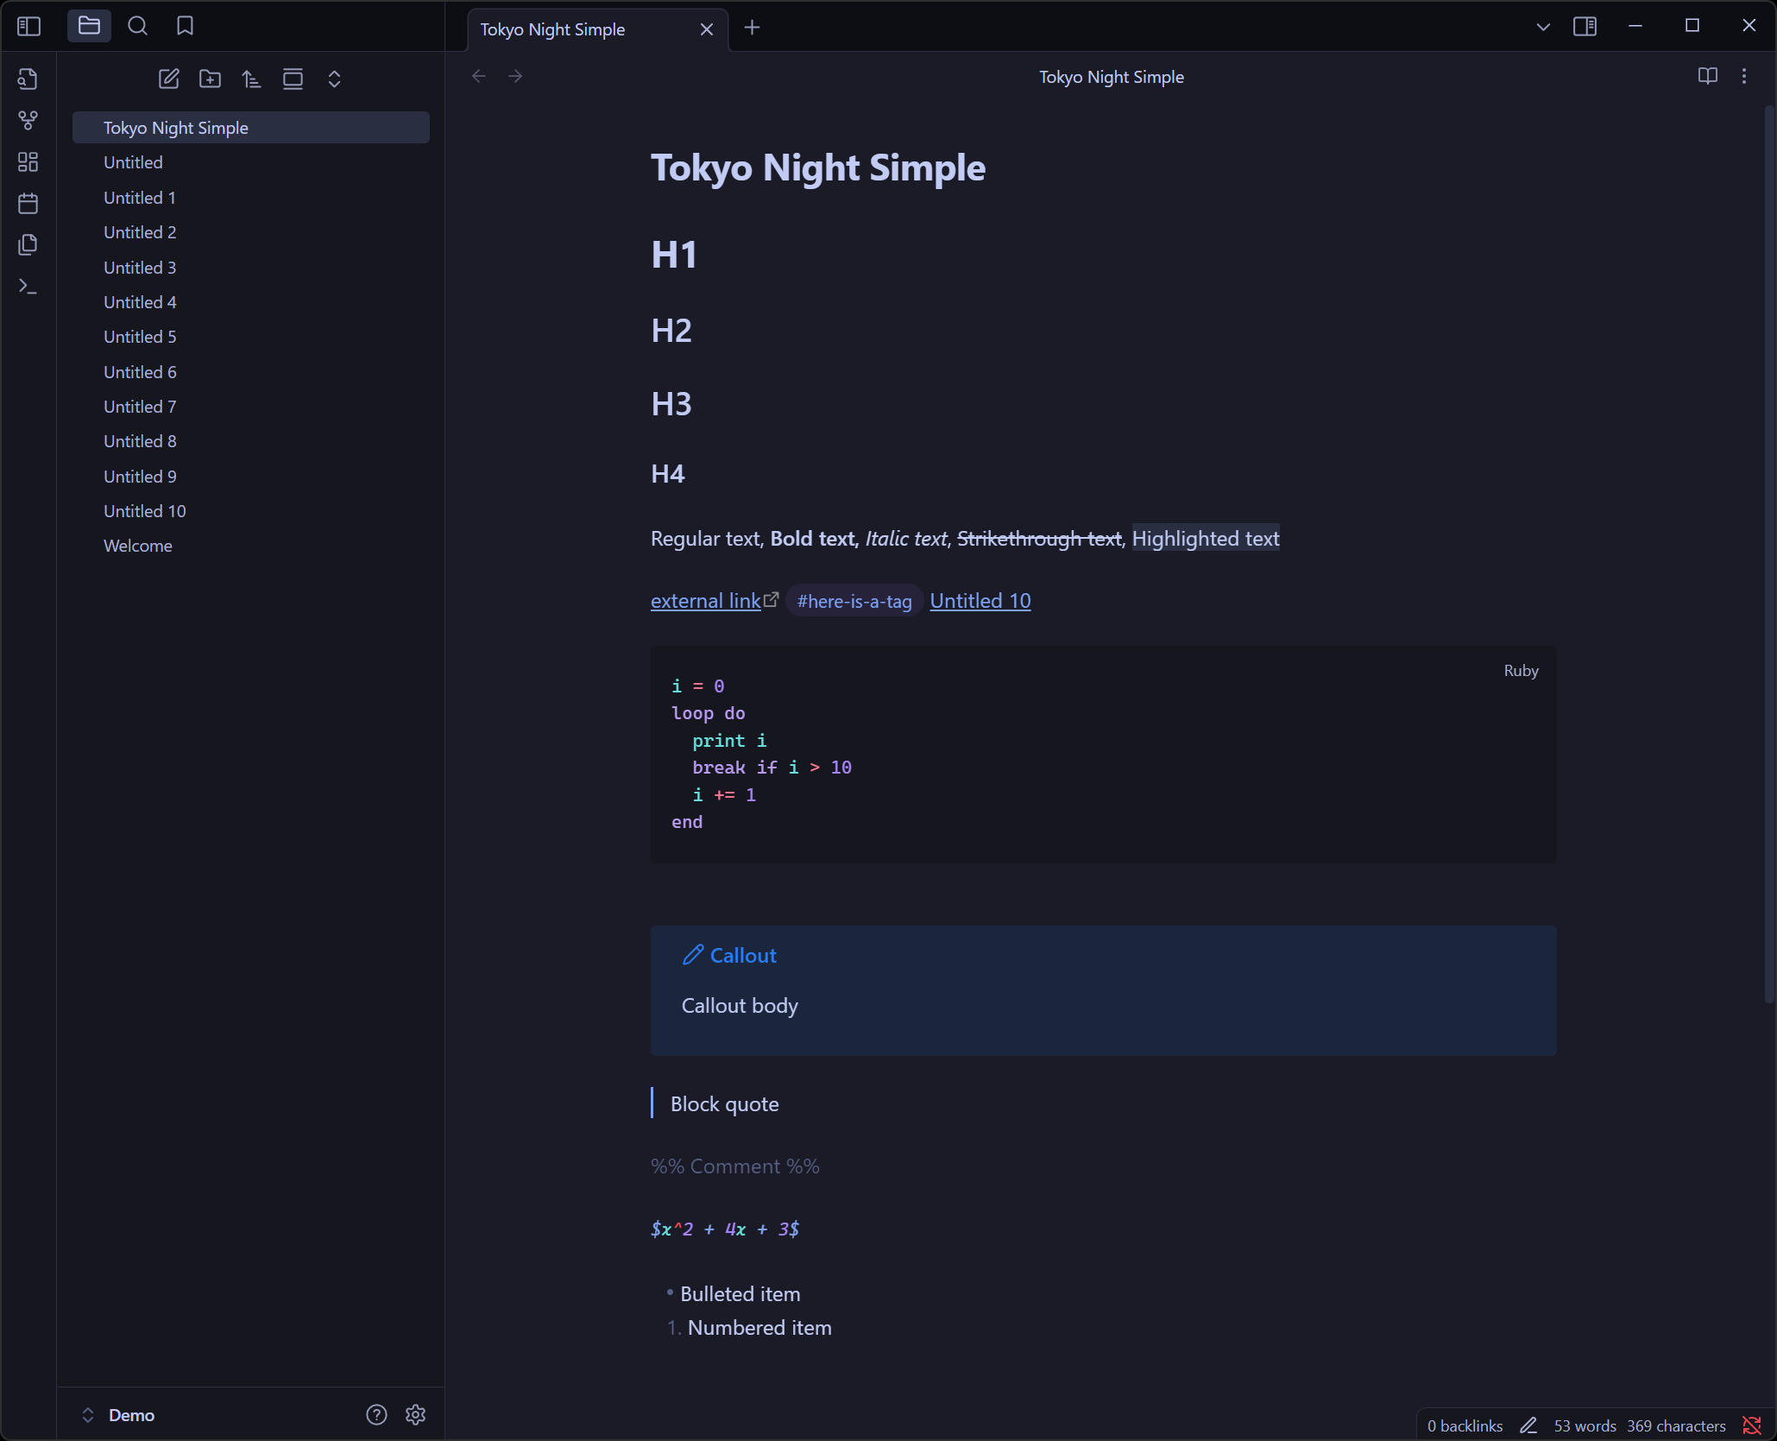
Task: Auto-reveal current file icon
Action: [x=293, y=79]
